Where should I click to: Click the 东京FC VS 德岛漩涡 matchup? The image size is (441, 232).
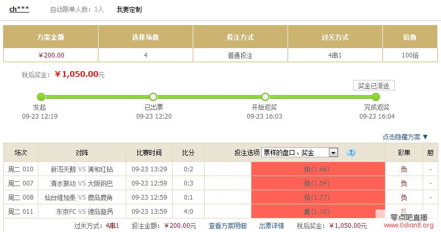[84, 211]
